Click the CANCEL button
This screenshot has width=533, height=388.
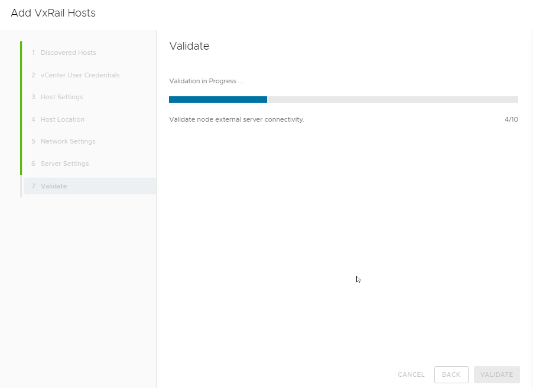pyautogui.click(x=411, y=374)
